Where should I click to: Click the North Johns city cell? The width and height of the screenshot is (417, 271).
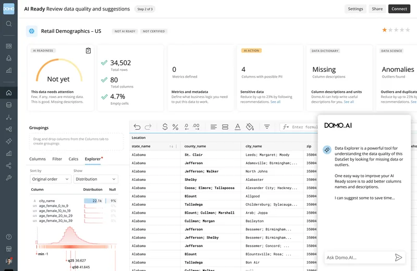coord(256,171)
